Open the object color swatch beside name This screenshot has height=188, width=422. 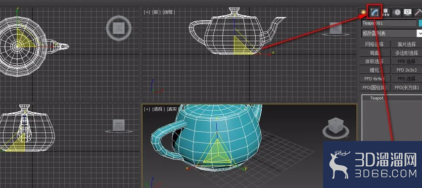coord(420,23)
